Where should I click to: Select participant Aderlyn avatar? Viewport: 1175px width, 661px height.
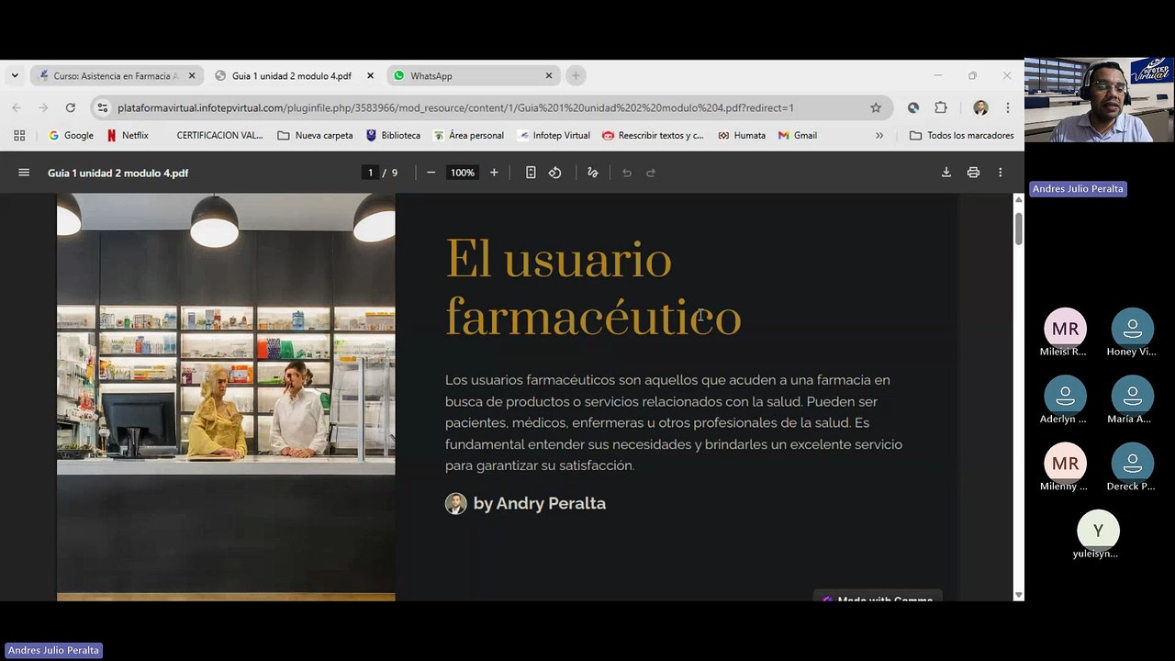pos(1065,396)
